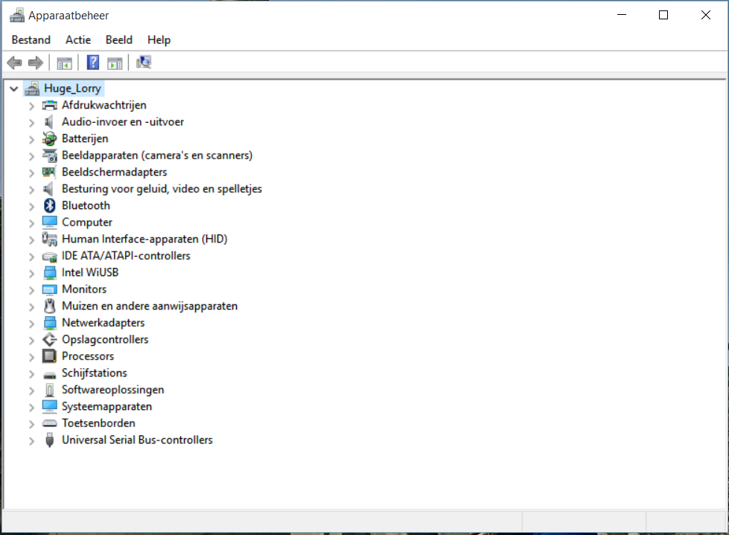Image resolution: width=729 pixels, height=535 pixels.
Task: Close the Apparaatbeheer window
Action: 706,15
